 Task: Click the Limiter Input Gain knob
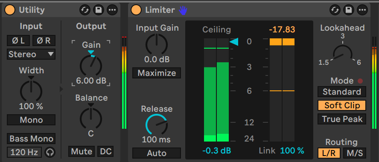[x=157, y=44]
